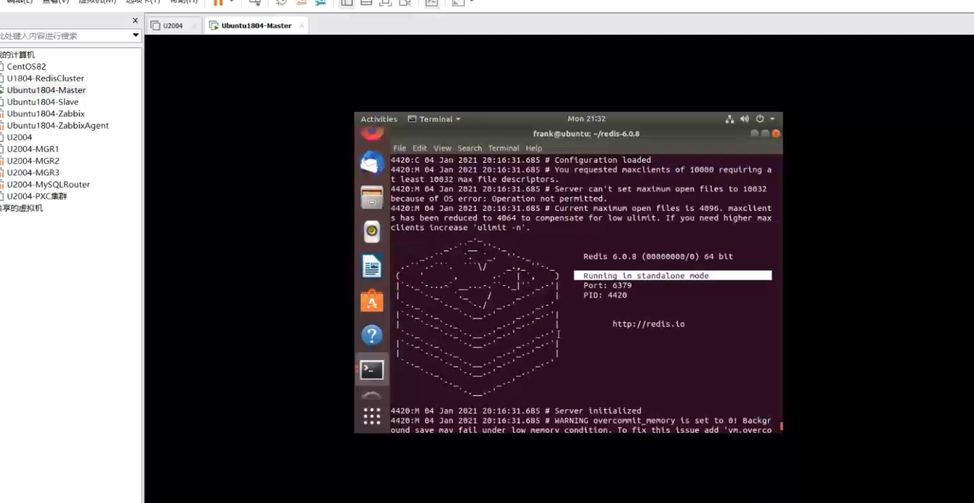974x503 pixels.
Task: Open the Terminal menu in the menu bar
Action: (x=504, y=148)
